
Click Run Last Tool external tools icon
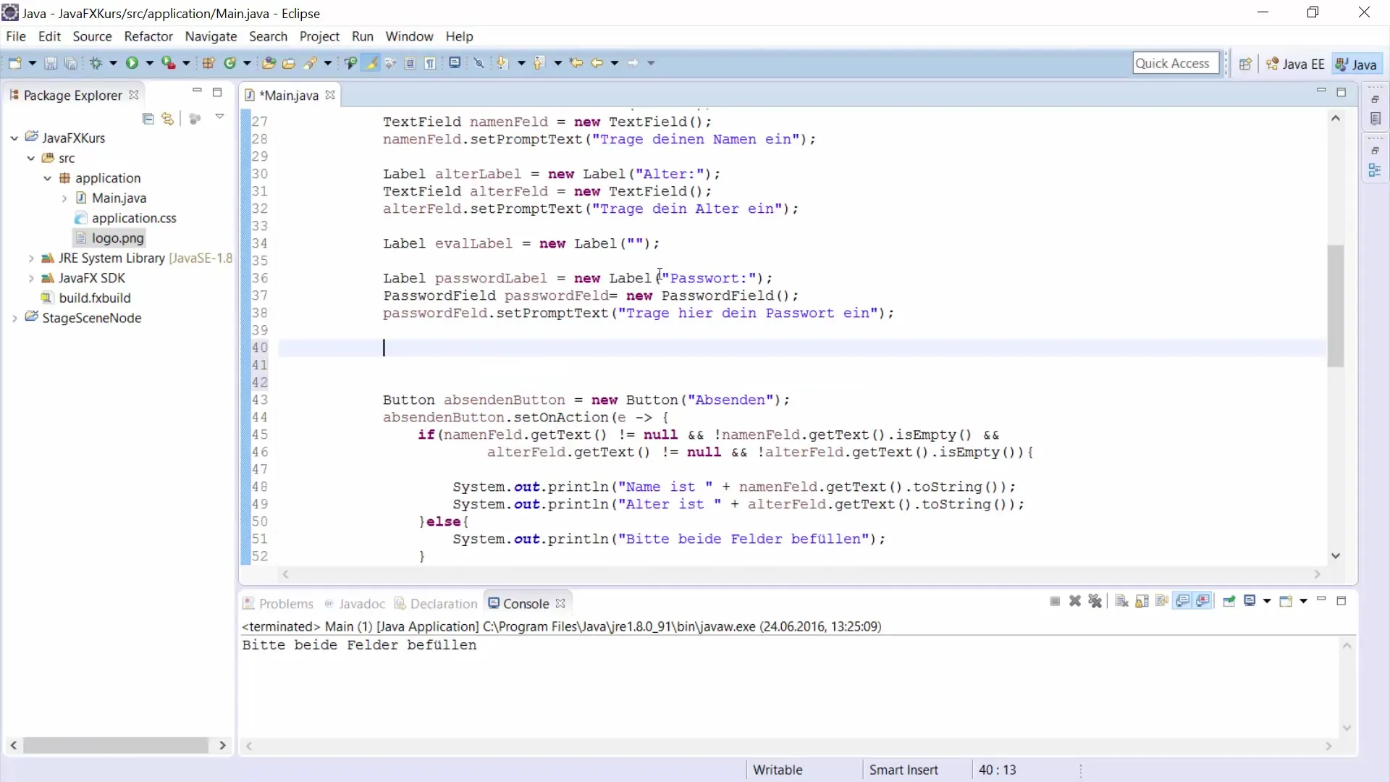(168, 63)
